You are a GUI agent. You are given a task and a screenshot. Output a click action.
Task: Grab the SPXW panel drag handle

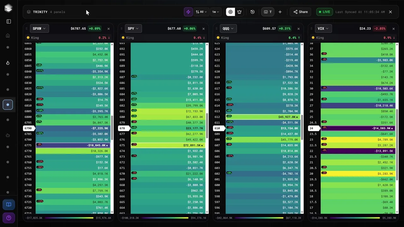click(27, 29)
